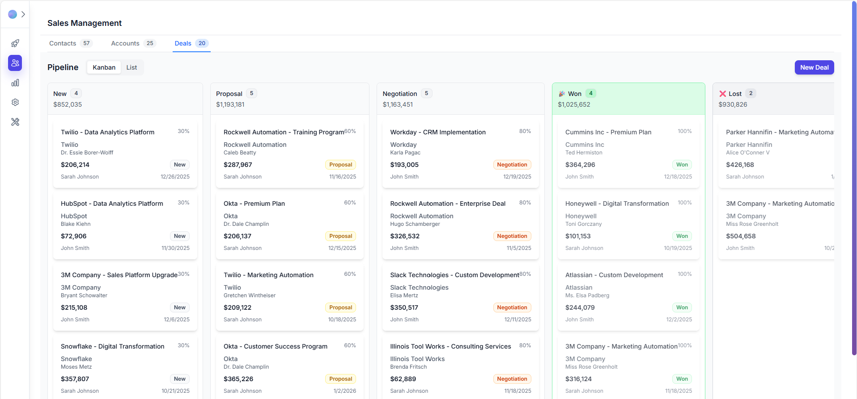Select the Deals tab
The image size is (857, 399).
(x=183, y=43)
